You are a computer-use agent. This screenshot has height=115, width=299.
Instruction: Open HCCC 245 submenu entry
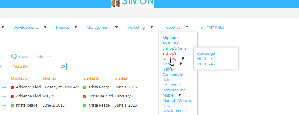(x=206, y=64)
